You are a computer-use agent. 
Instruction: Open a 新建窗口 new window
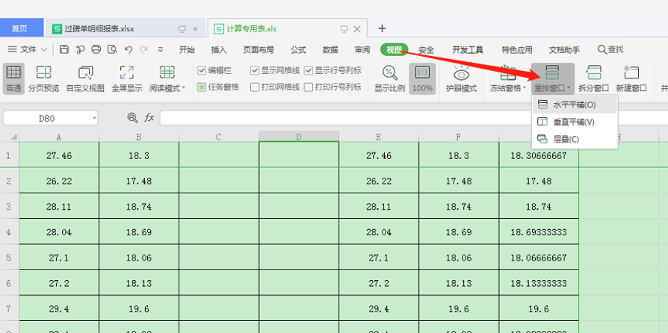point(631,79)
